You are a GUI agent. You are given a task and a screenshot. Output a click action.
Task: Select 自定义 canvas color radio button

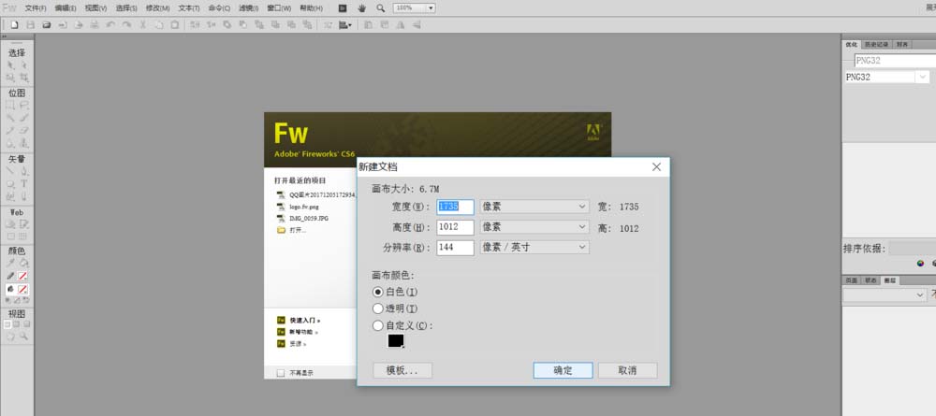377,325
